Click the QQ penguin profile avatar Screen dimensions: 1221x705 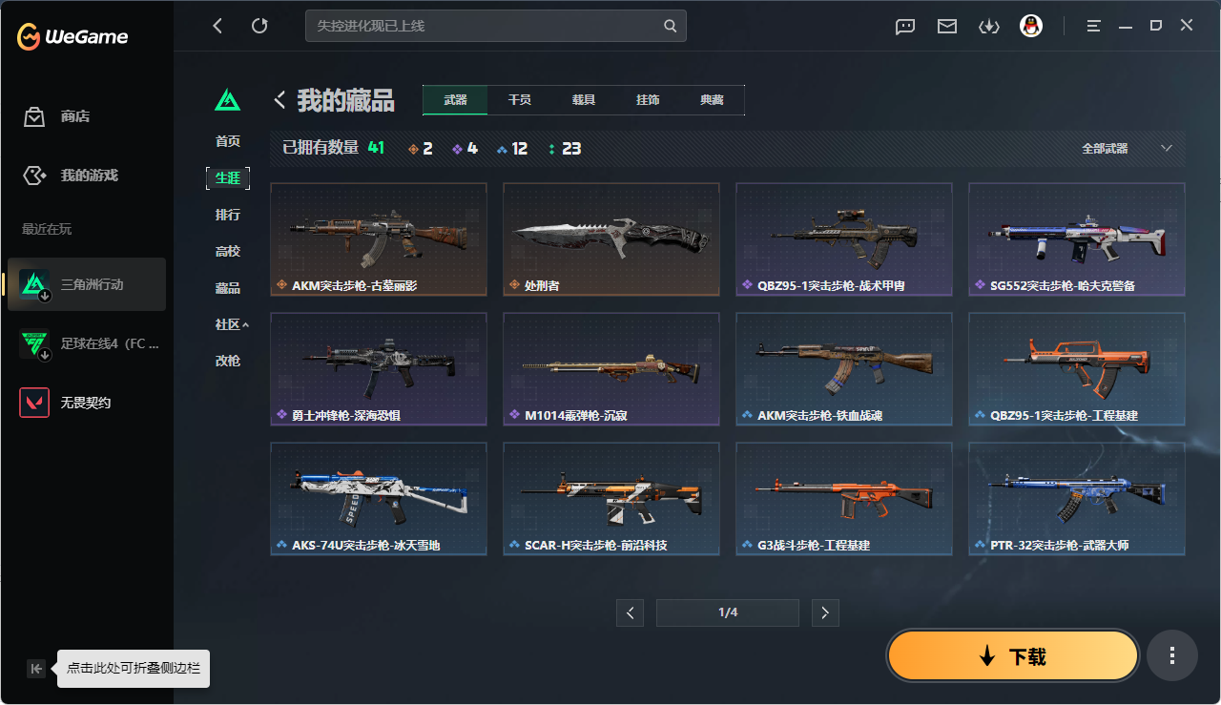tap(1031, 26)
